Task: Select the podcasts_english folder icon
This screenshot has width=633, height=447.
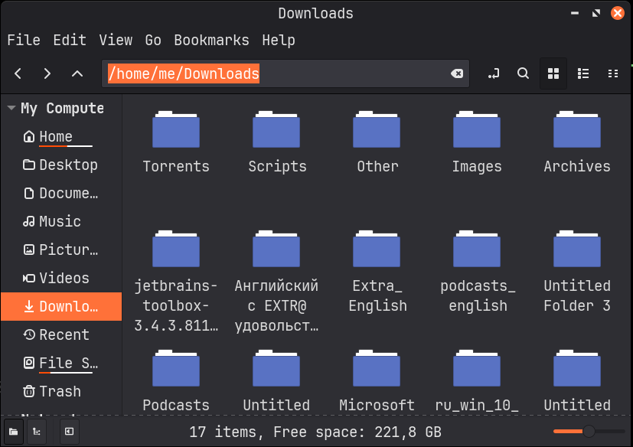Action: (477, 249)
